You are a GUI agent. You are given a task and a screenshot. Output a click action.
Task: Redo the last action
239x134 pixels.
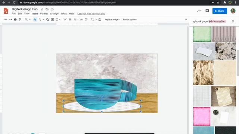coord(10,20)
